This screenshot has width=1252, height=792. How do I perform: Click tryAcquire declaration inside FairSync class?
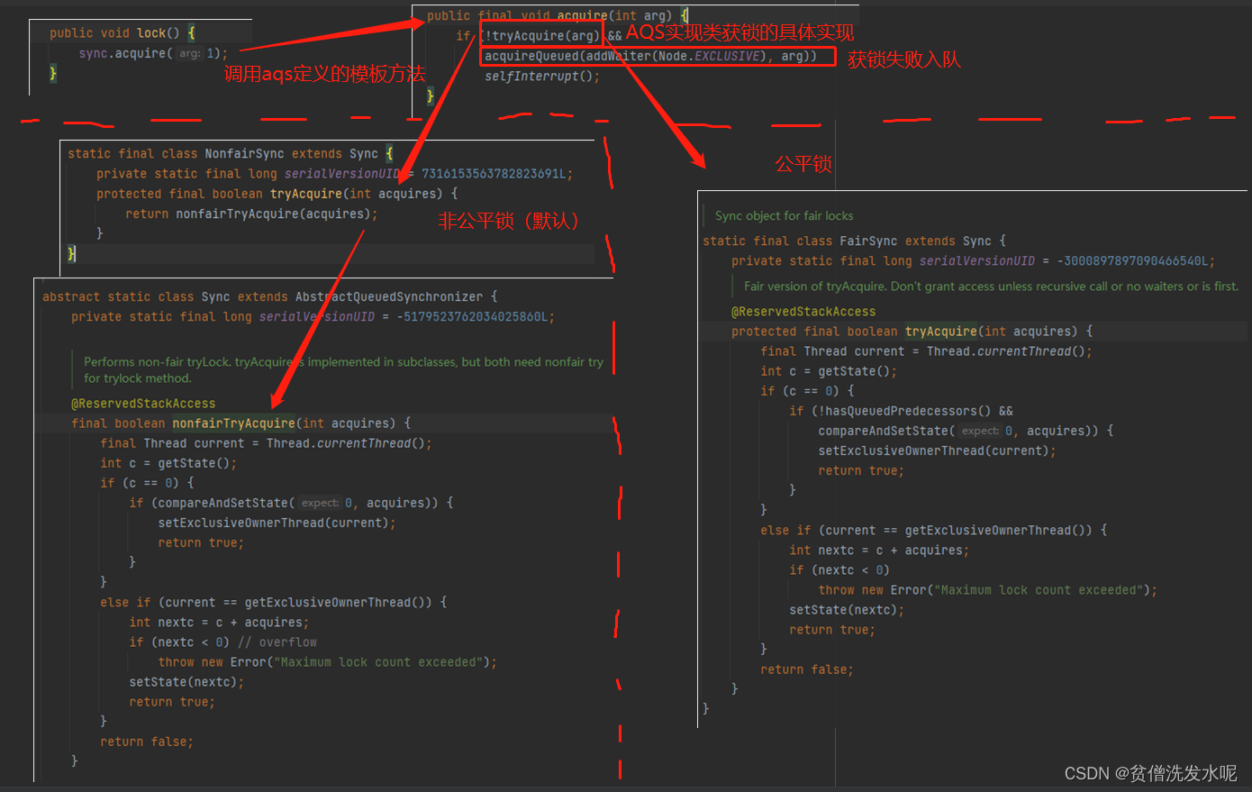click(x=912, y=332)
